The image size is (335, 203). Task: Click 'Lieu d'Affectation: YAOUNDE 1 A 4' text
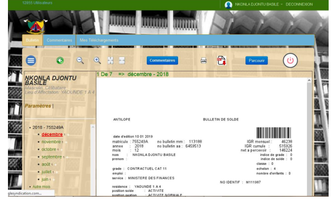pyautogui.click(x=59, y=92)
